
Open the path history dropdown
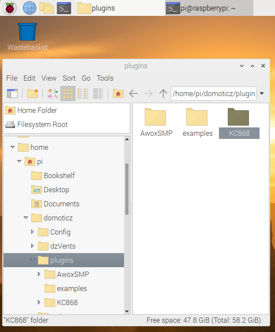tap(262, 93)
